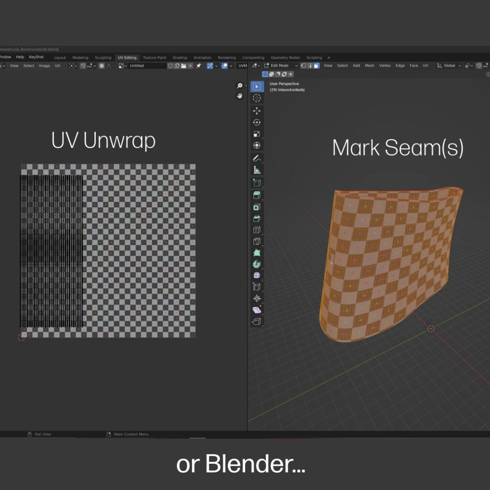Click the Spin tool icon
Viewport: 490px width, 490px height.
click(x=257, y=264)
